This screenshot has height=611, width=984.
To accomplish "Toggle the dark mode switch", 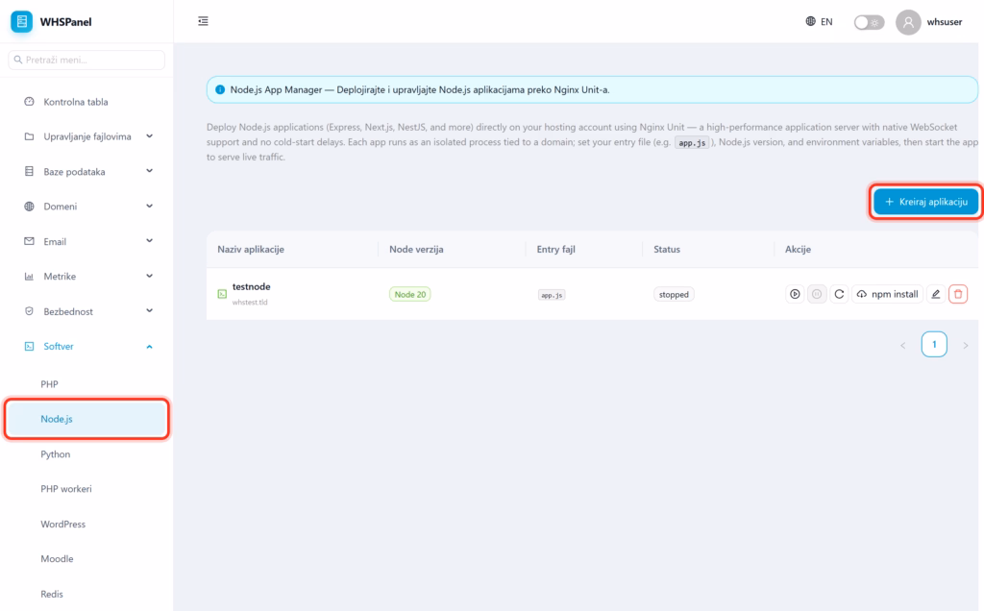I will tap(869, 23).
